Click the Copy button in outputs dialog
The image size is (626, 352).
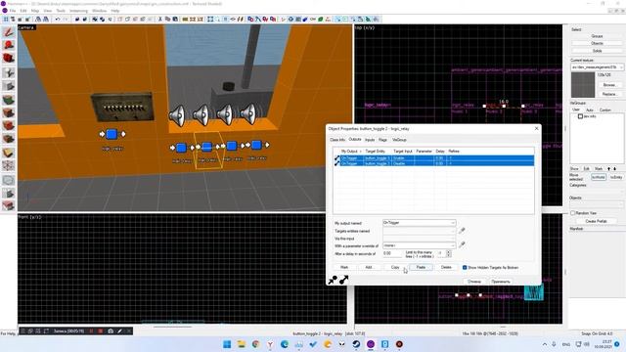[x=395, y=267]
